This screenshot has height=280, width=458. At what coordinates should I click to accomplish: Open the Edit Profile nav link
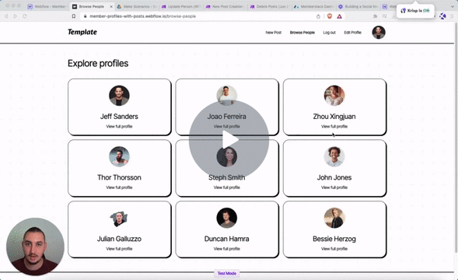(x=352, y=33)
